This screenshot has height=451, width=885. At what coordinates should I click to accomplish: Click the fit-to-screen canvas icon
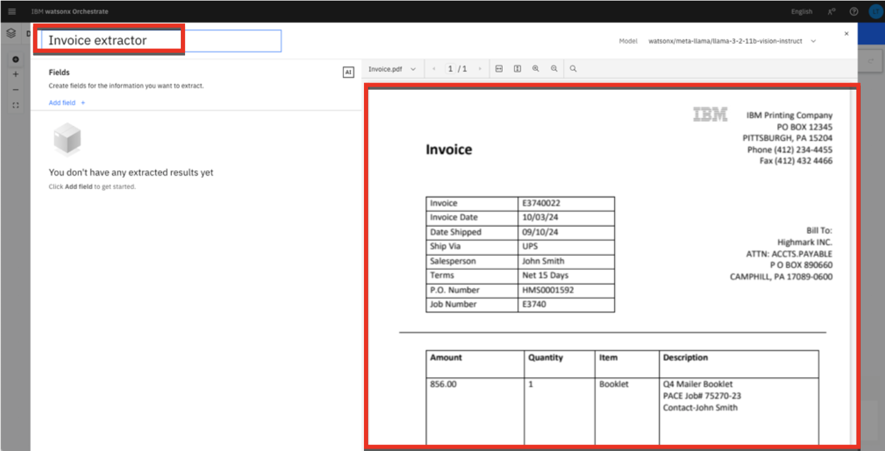[16, 105]
